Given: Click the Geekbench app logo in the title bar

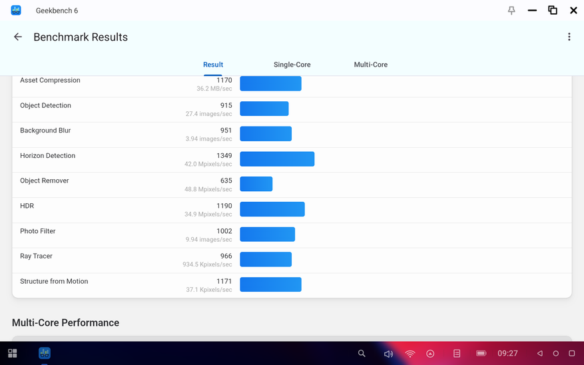Looking at the screenshot, I should [x=16, y=11].
